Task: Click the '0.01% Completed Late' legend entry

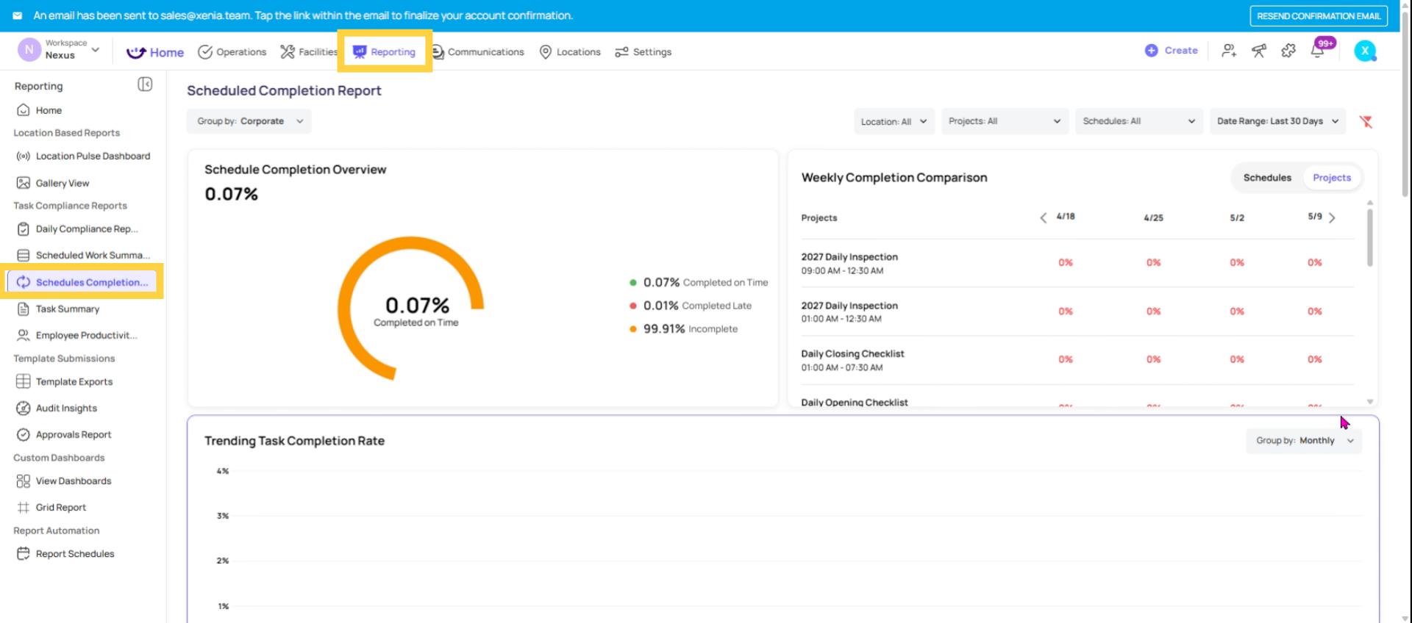Action: 691,306
